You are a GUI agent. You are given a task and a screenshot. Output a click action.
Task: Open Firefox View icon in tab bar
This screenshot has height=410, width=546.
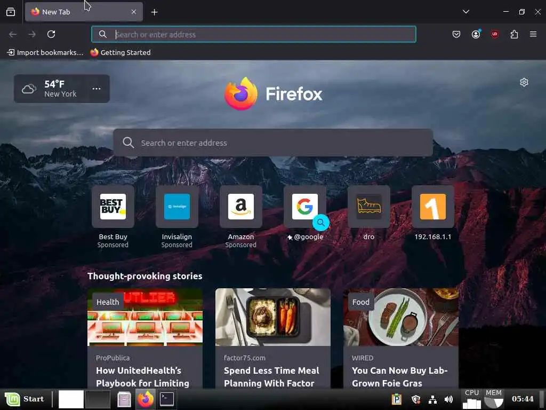coord(11,12)
